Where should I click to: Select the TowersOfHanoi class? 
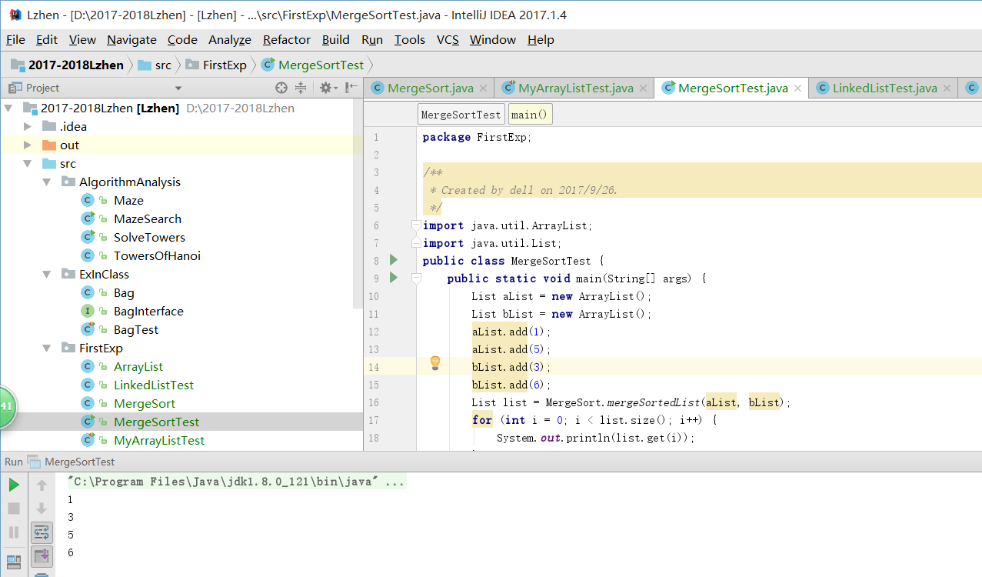[157, 256]
